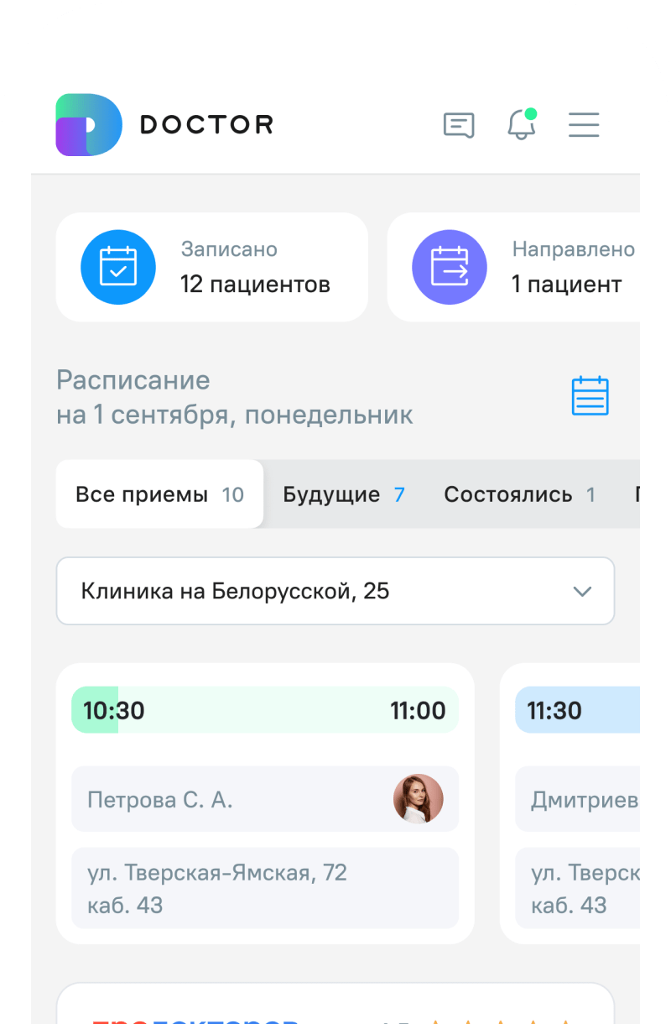Click Петрова С. А. avatar photo
671x1024 pixels.
pos(418,799)
